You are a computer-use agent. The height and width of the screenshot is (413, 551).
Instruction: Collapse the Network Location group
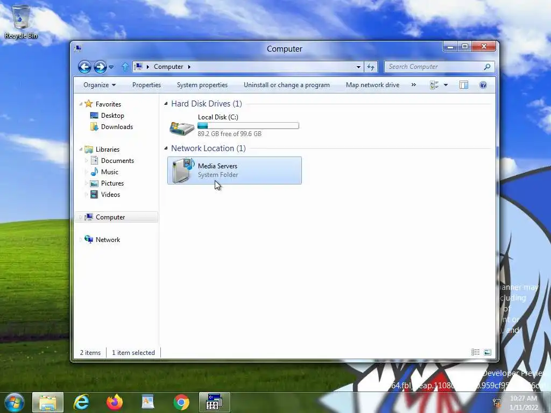(166, 148)
